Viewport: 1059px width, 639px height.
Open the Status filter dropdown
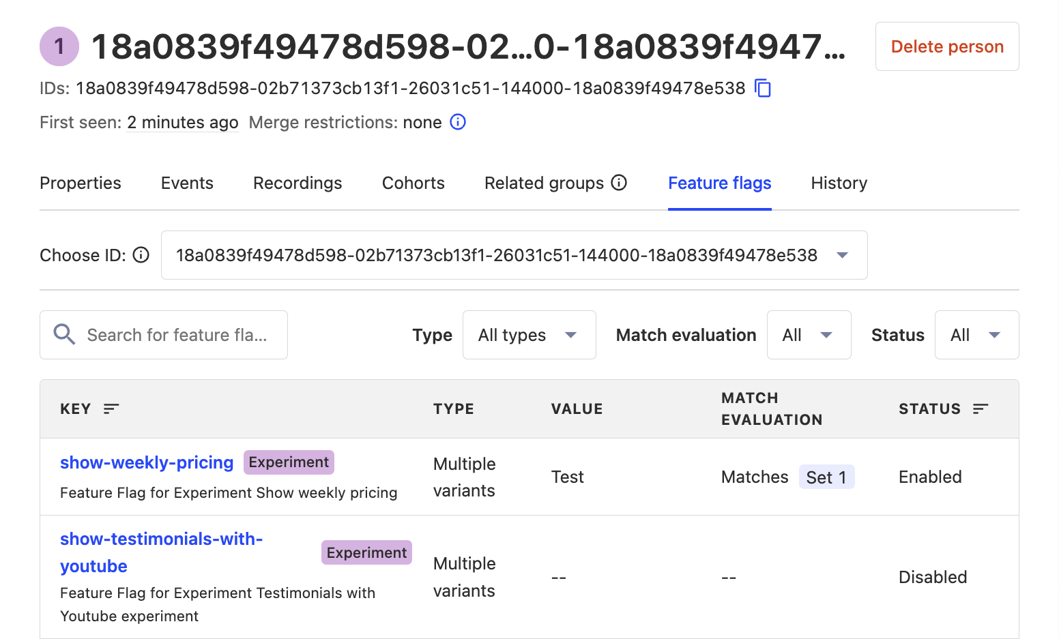tap(976, 335)
